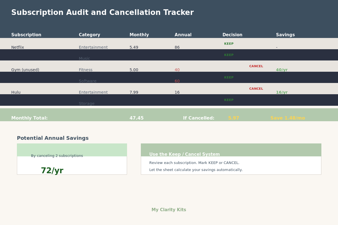Viewport: 338px width, 225px height.
Task: Select the Subscription column header
Action: point(26,35)
